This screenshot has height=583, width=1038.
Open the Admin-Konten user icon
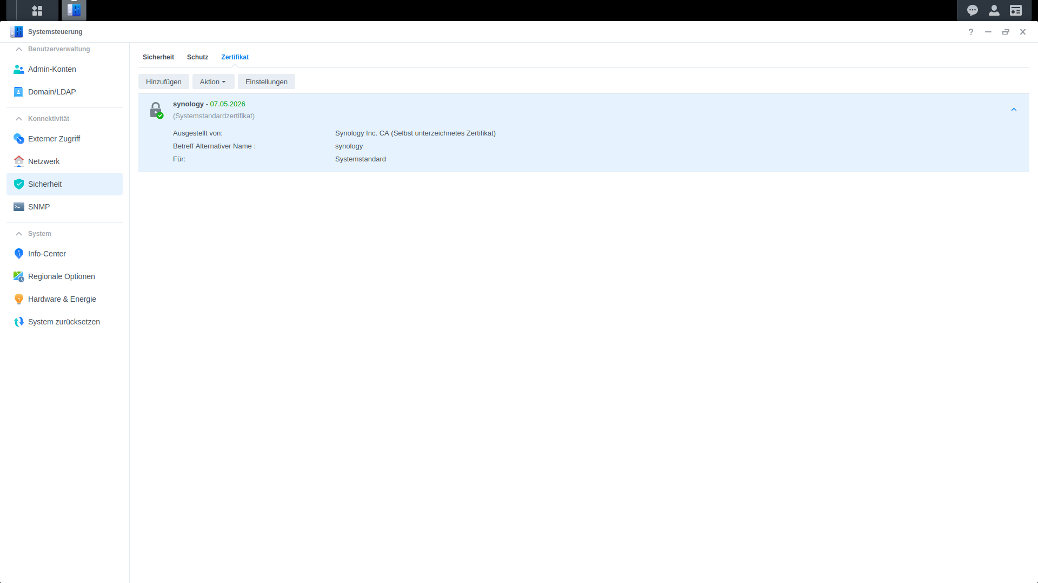coord(18,69)
